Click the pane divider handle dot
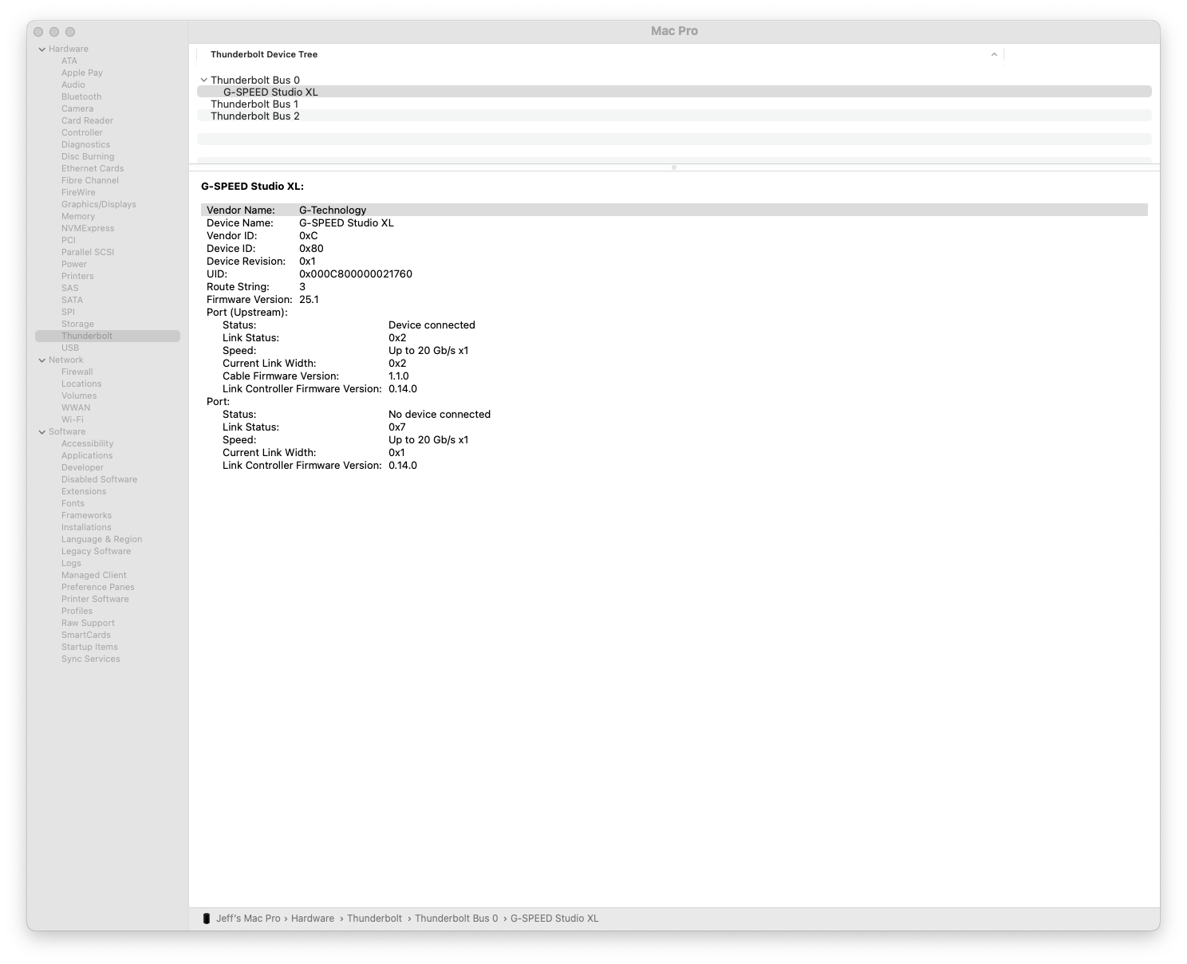 674,167
